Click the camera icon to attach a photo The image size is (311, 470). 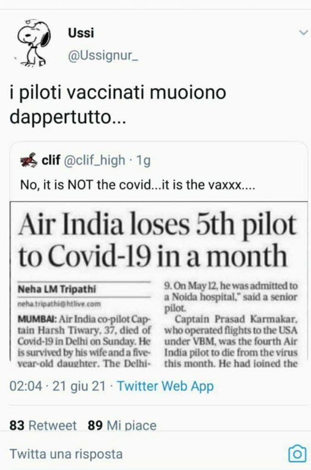click(296, 454)
